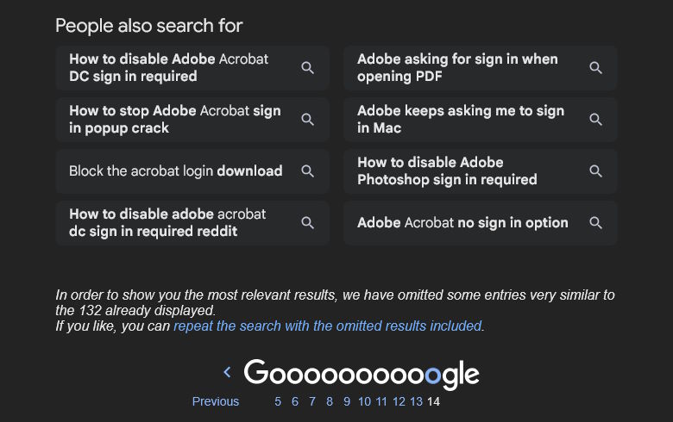Click magnifier next to 'sign in popup crack'

pos(307,119)
